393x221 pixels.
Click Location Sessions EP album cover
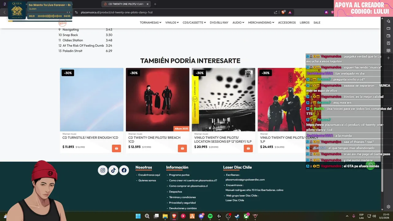pos(224,100)
